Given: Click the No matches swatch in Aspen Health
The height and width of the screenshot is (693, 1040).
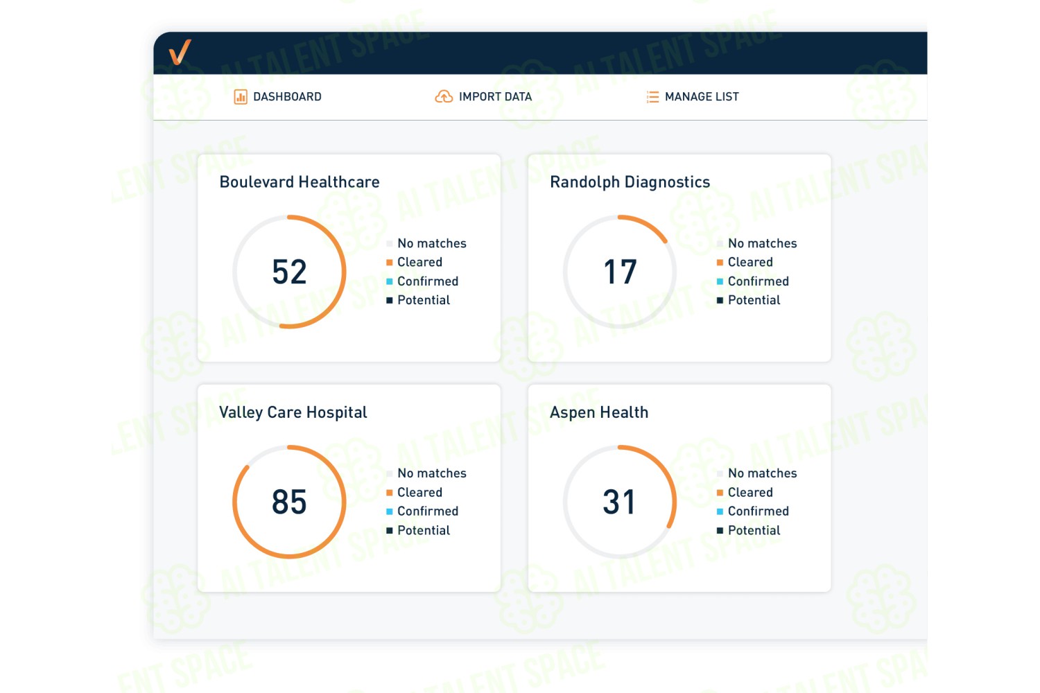Looking at the screenshot, I should click(720, 474).
